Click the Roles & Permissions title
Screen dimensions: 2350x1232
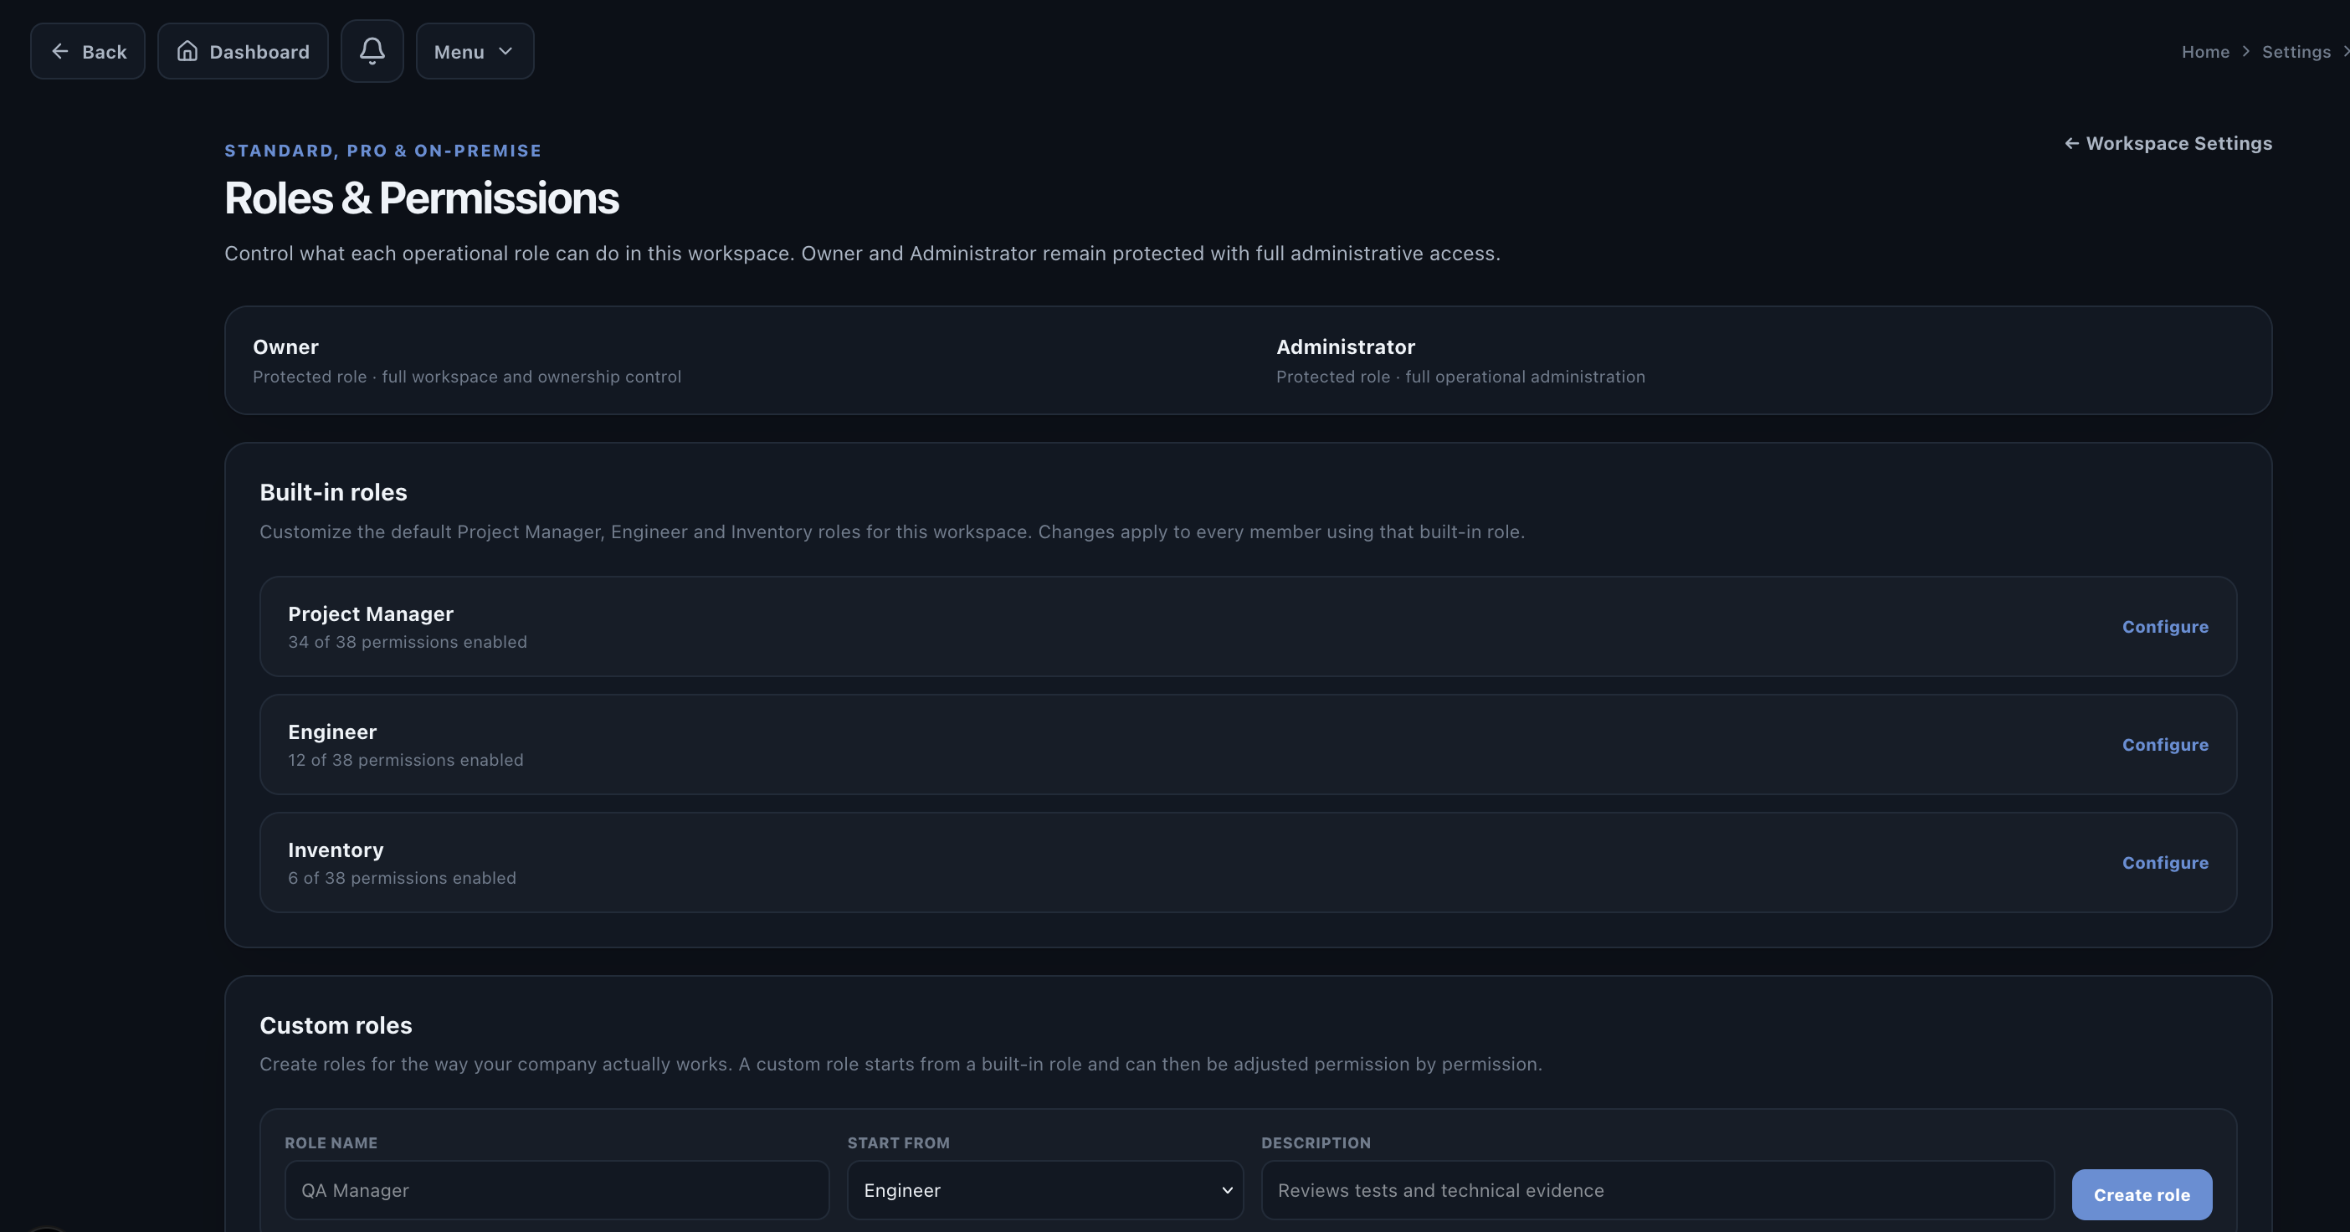tap(422, 198)
